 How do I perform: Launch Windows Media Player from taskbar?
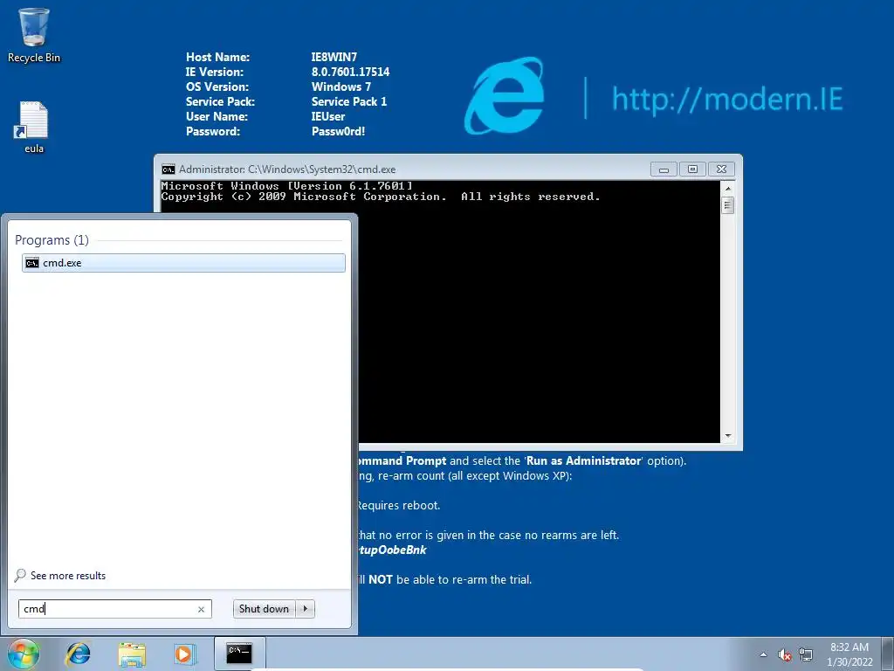coord(184,654)
